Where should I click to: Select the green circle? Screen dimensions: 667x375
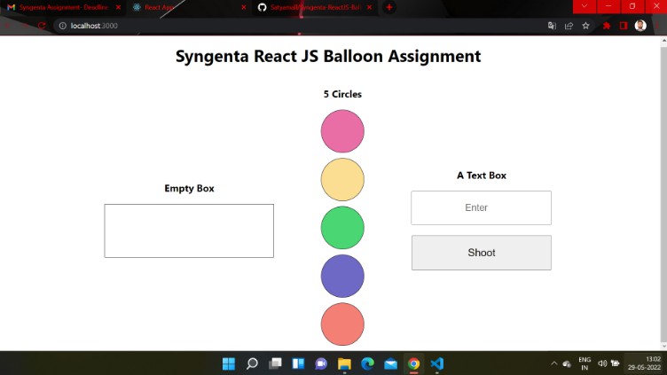(342, 227)
